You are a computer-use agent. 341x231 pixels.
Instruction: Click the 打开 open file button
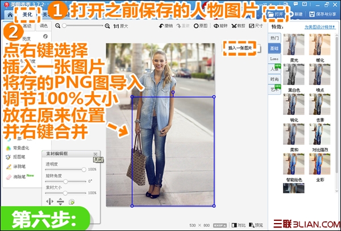(x=276, y=14)
